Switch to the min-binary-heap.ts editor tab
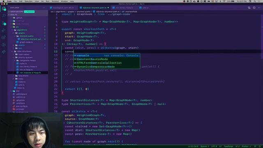Viewport: 263px width, 148px height. [124, 8]
